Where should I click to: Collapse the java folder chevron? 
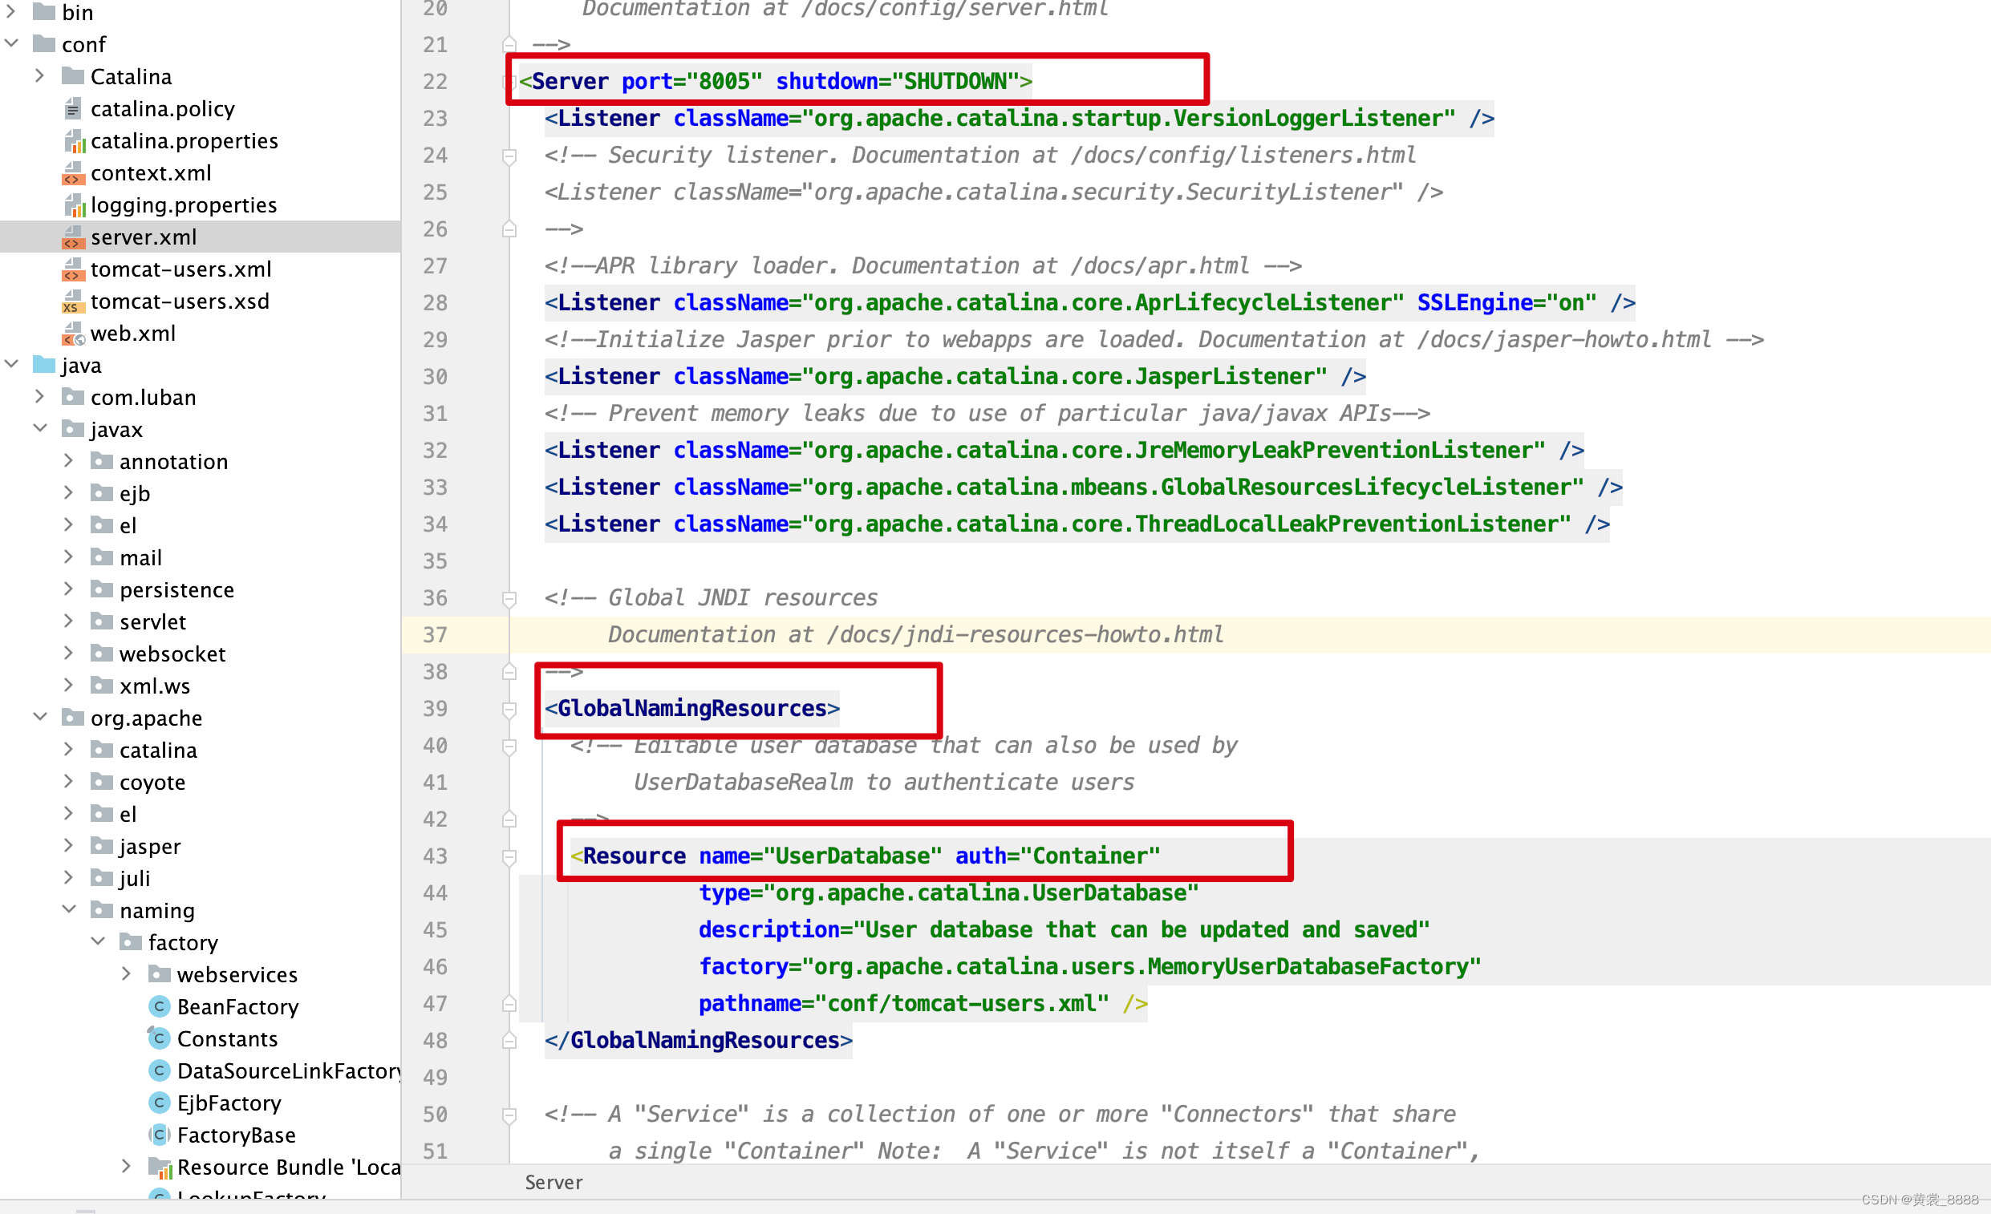coord(11,364)
